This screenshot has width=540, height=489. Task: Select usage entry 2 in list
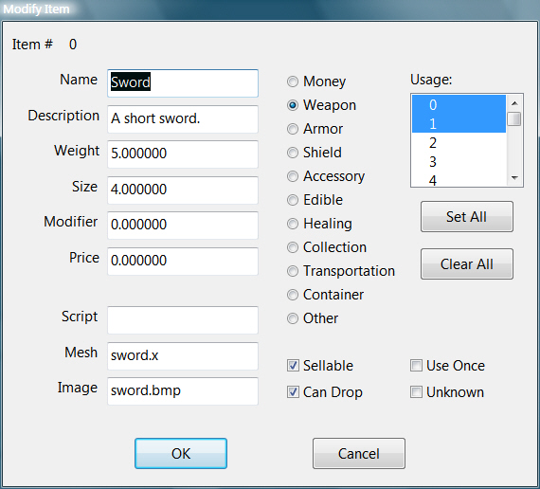[x=459, y=142]
